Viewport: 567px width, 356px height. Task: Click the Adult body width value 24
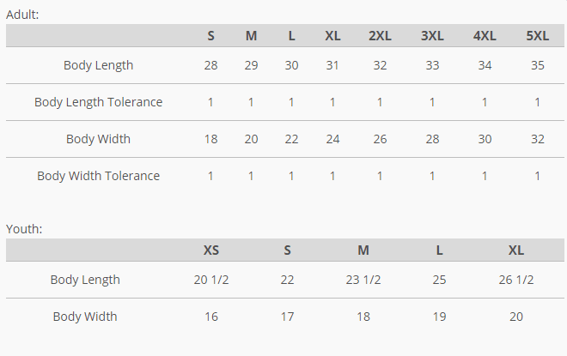pos(332,139)
